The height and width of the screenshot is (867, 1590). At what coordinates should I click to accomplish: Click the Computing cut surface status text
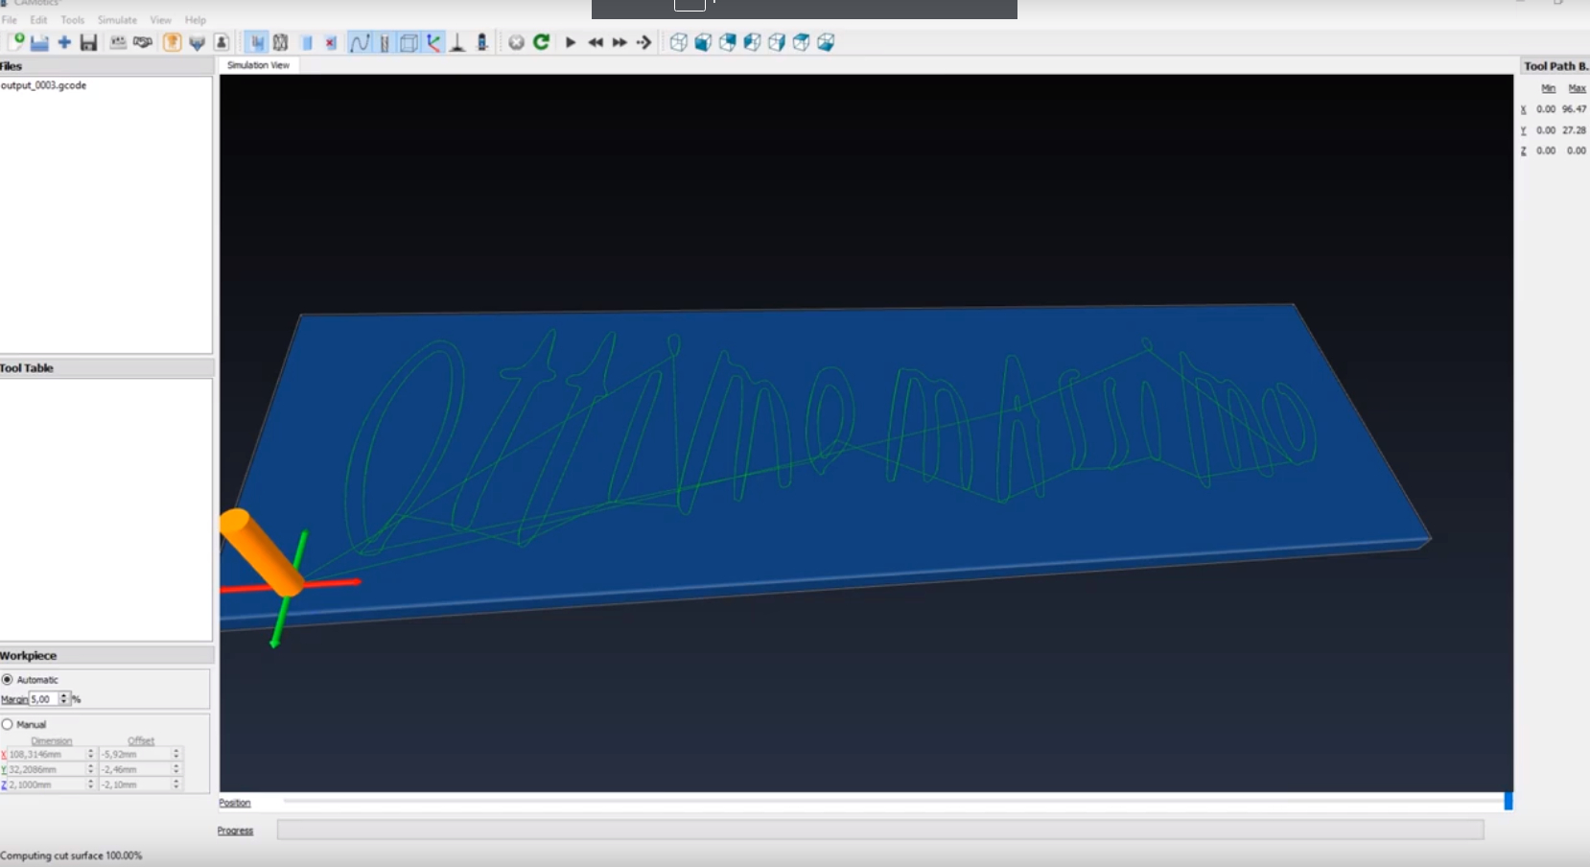pos(71,855)
